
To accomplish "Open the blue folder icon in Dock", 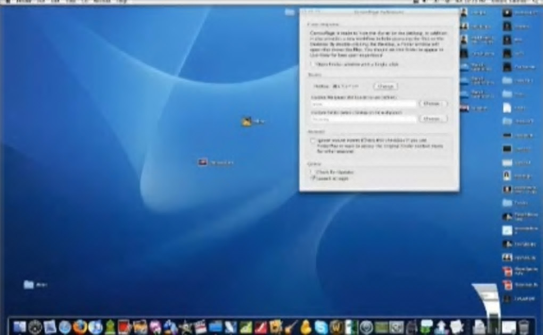I will coord(216,326).
